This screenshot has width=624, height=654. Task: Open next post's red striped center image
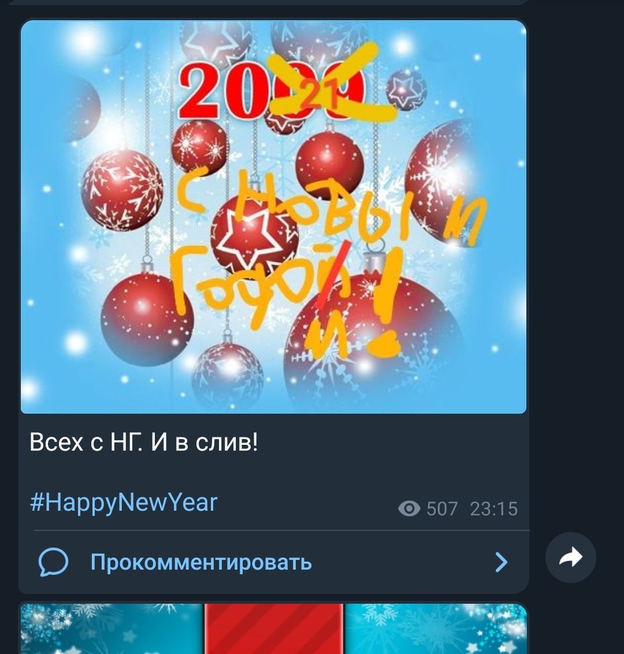tap(274, 629)
